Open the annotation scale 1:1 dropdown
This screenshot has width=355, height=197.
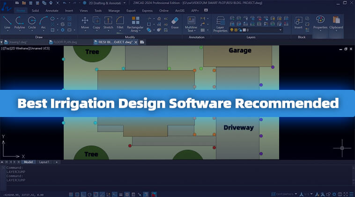tap(311, 194)
